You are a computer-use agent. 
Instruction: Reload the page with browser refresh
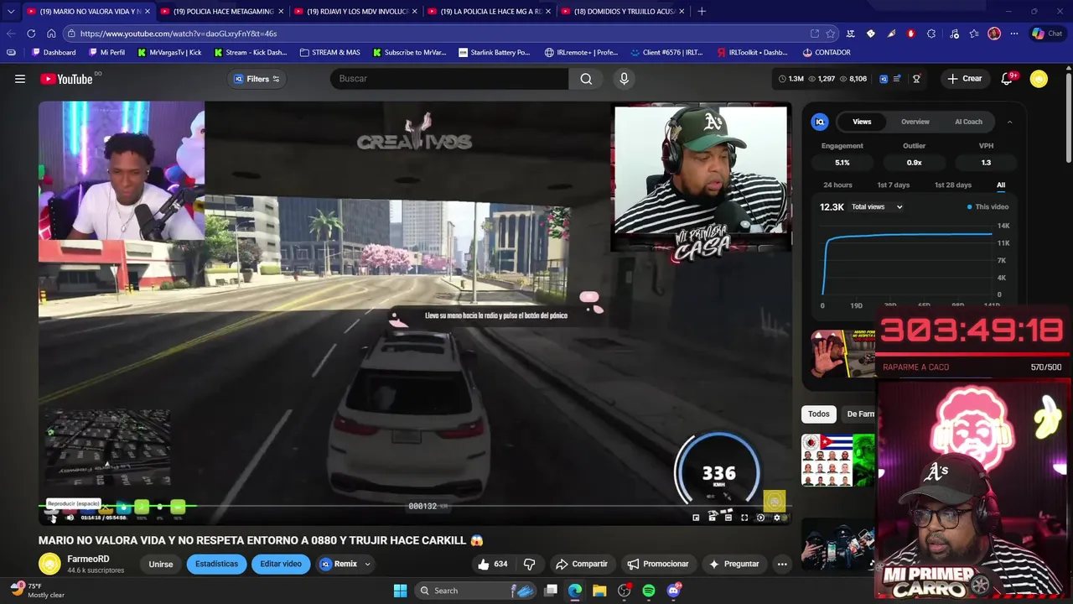tap(31, 34)
